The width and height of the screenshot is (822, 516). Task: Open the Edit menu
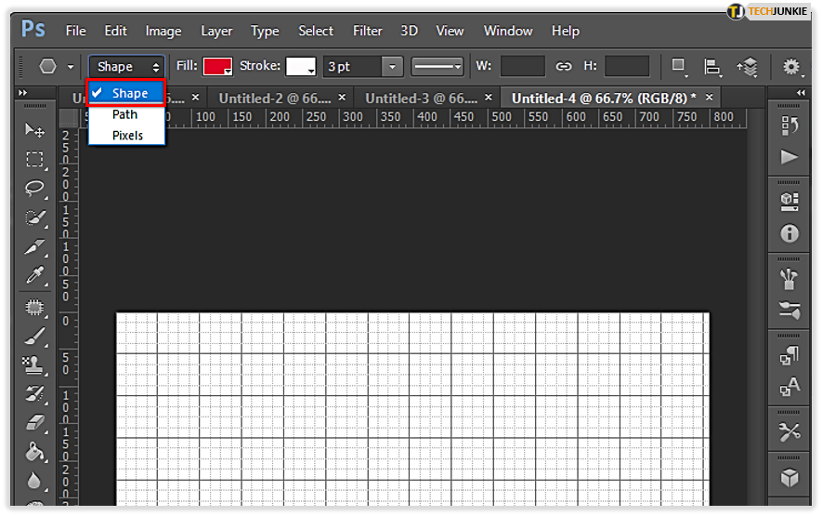(115, 31)
